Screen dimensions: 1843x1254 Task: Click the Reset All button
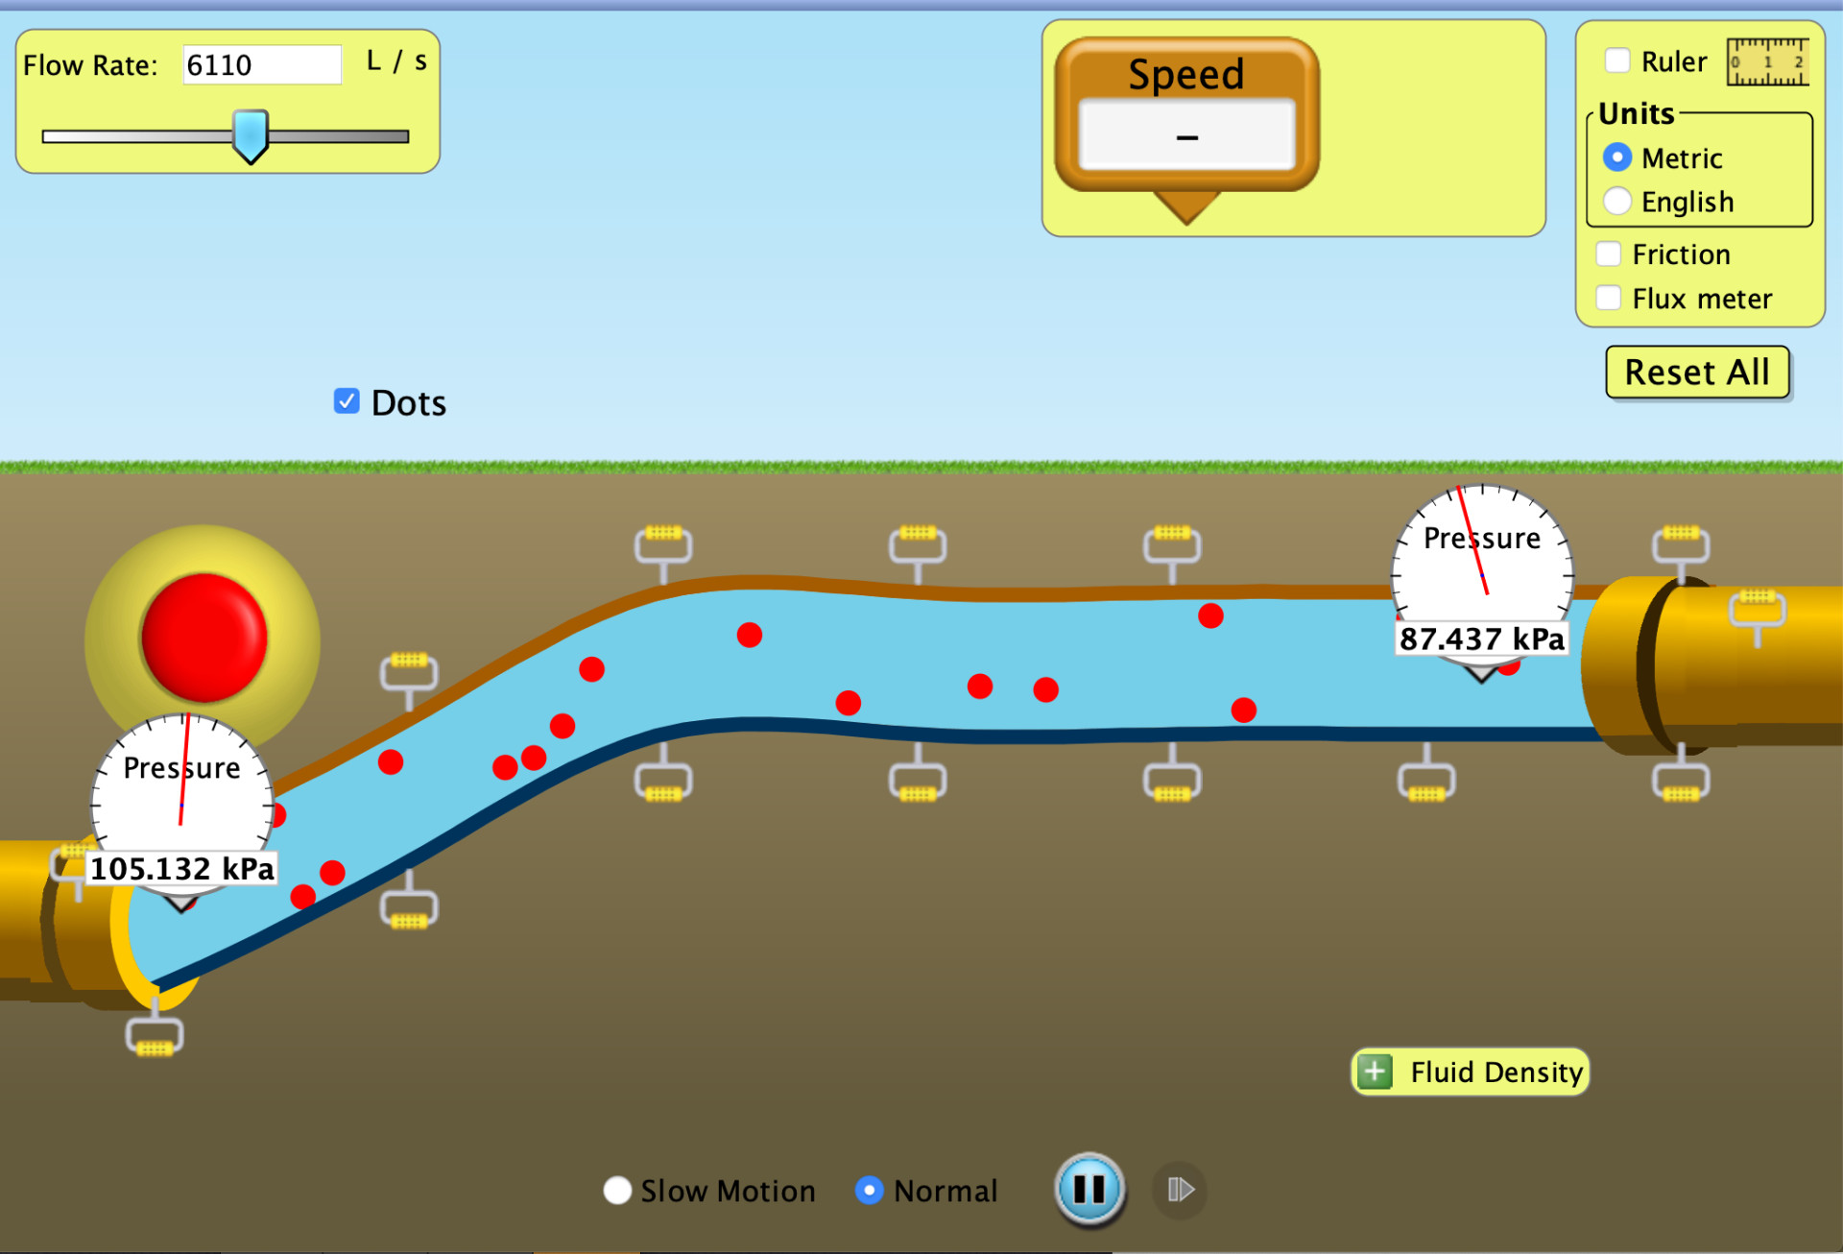coord(1696,373)
